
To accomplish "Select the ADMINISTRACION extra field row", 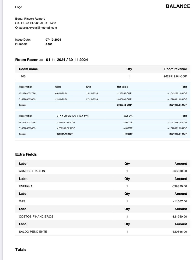I will pos(103,171).
